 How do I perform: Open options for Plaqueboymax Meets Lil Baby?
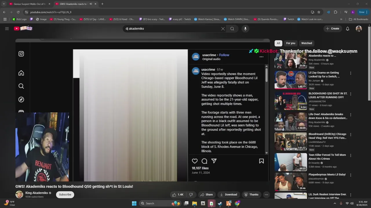point(351,175)
